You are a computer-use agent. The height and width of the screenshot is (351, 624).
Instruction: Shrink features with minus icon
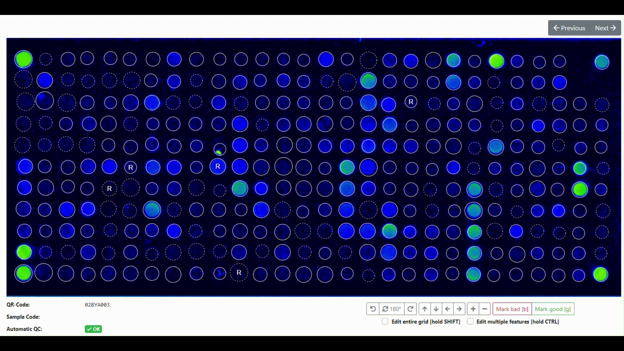click(x=485, y=309)
